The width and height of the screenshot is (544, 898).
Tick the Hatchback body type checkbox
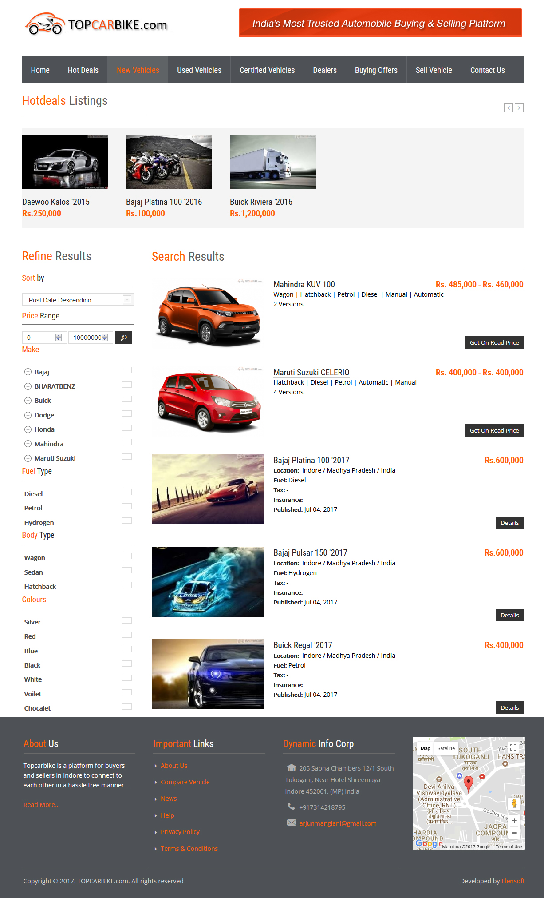coord(127,585)
